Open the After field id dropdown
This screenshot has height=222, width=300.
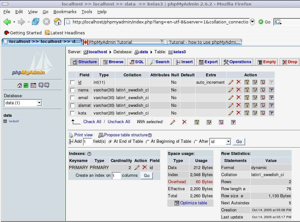pyautogui.click(x=220, y=141)
